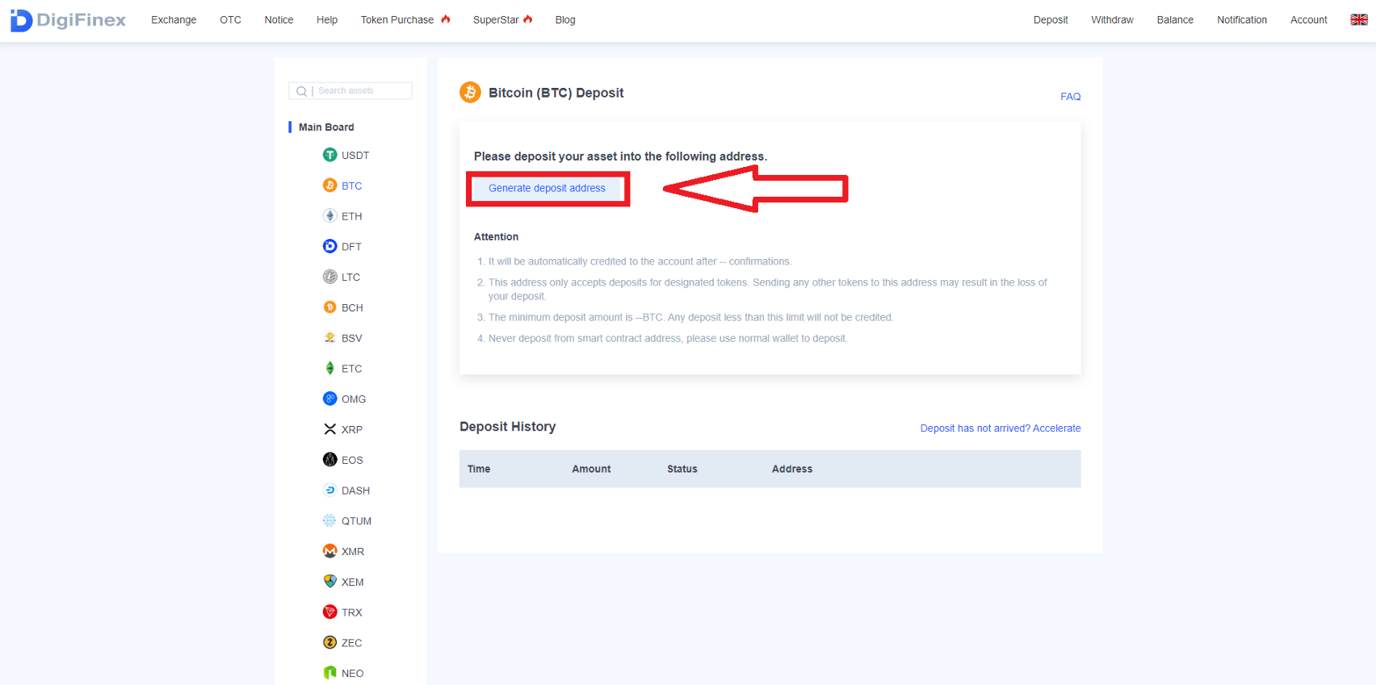This screenshot has height=685, width=1376.
Task: Click the ZEC coin icon
Action: (329, 642)
